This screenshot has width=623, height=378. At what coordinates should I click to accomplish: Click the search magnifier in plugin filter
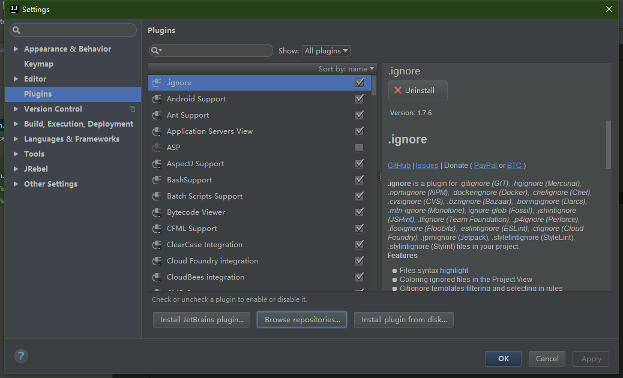[x=156, y=50]
